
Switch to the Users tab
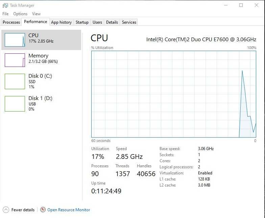pyautogui.click(x=97, y=22)
